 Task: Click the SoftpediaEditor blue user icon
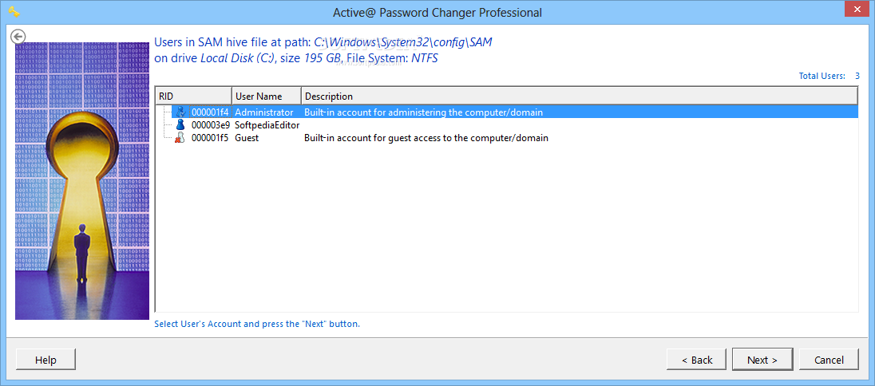tap(180, 125)
